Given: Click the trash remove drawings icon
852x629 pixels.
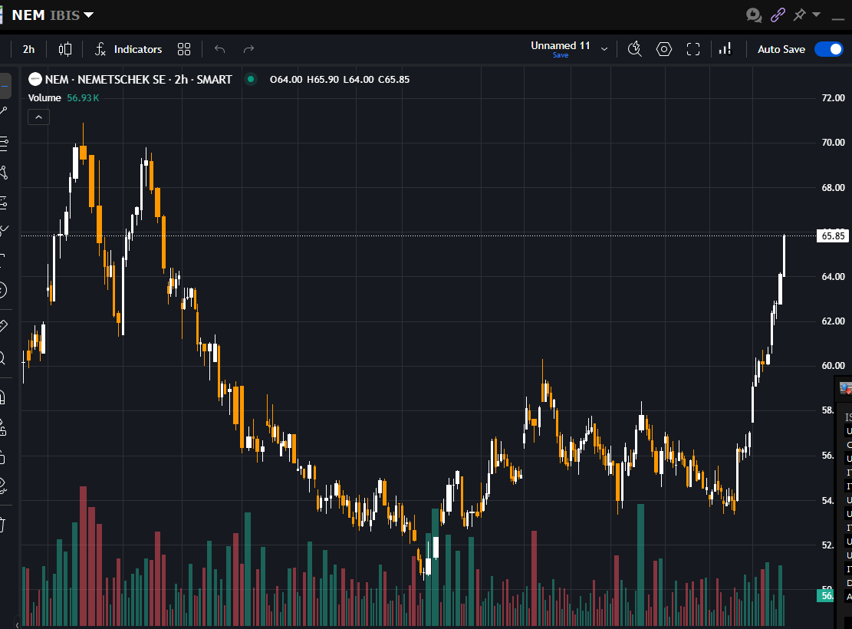Looking at the screenshot, I should point(3,525).
